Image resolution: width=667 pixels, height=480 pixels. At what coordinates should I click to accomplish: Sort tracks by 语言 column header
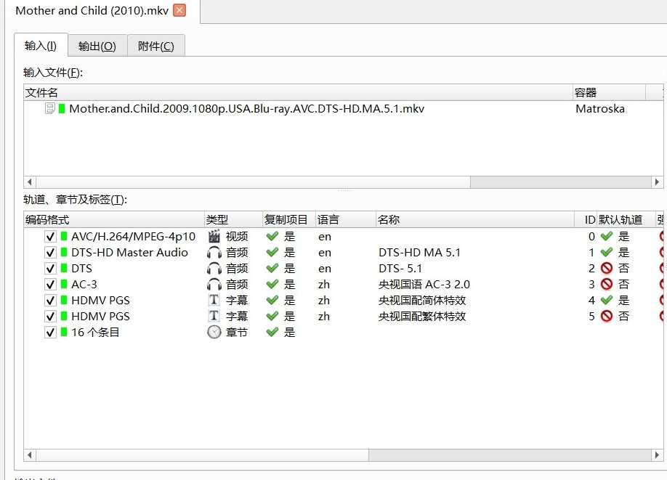(x=345, y=219)
